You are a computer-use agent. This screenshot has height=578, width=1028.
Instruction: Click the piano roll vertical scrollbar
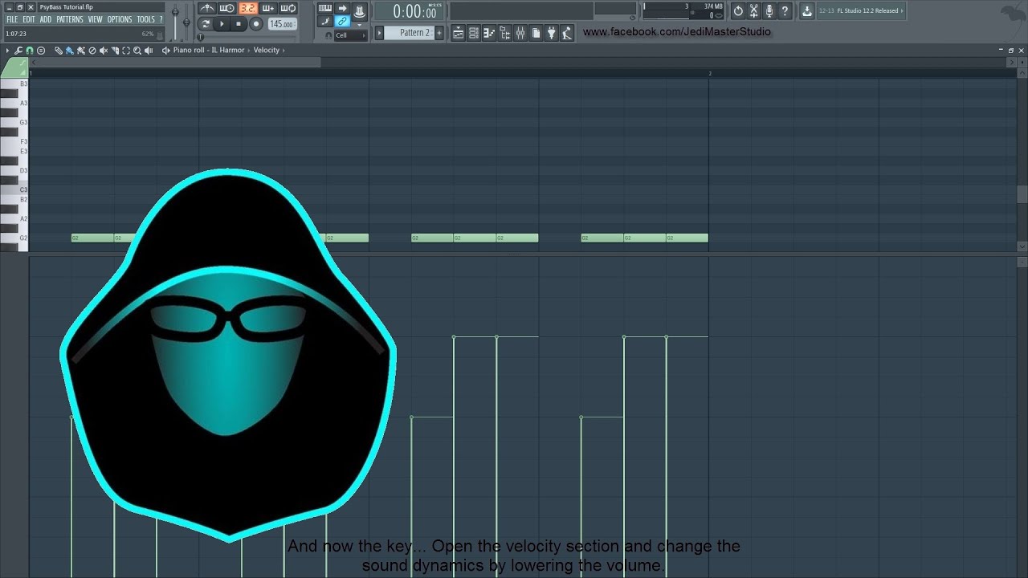(1022, 194)
